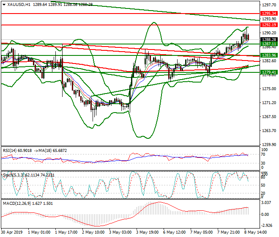
Task: Select the green 1283.96 price level label
Action: (269, 55)
